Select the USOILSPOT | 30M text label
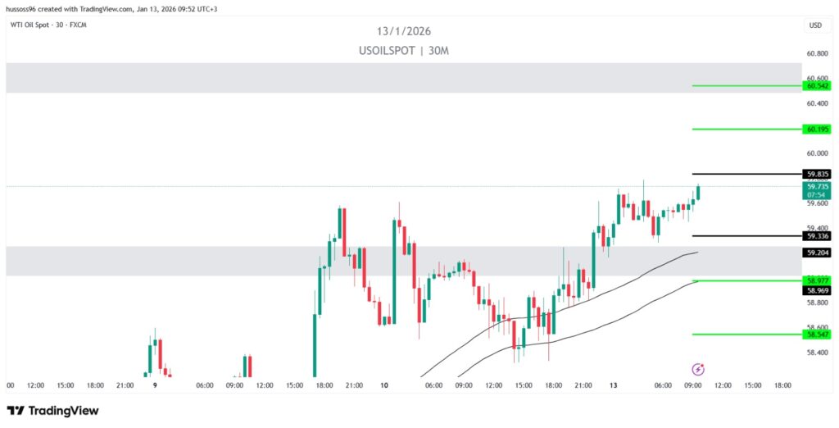This screenshot has width=839, height=428. coord(404,51)
